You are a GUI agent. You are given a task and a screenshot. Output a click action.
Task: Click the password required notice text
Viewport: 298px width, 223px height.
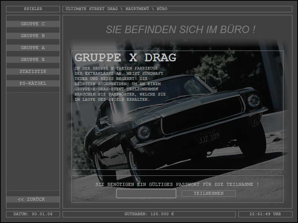pyautogui.click(x=177, y=184)
